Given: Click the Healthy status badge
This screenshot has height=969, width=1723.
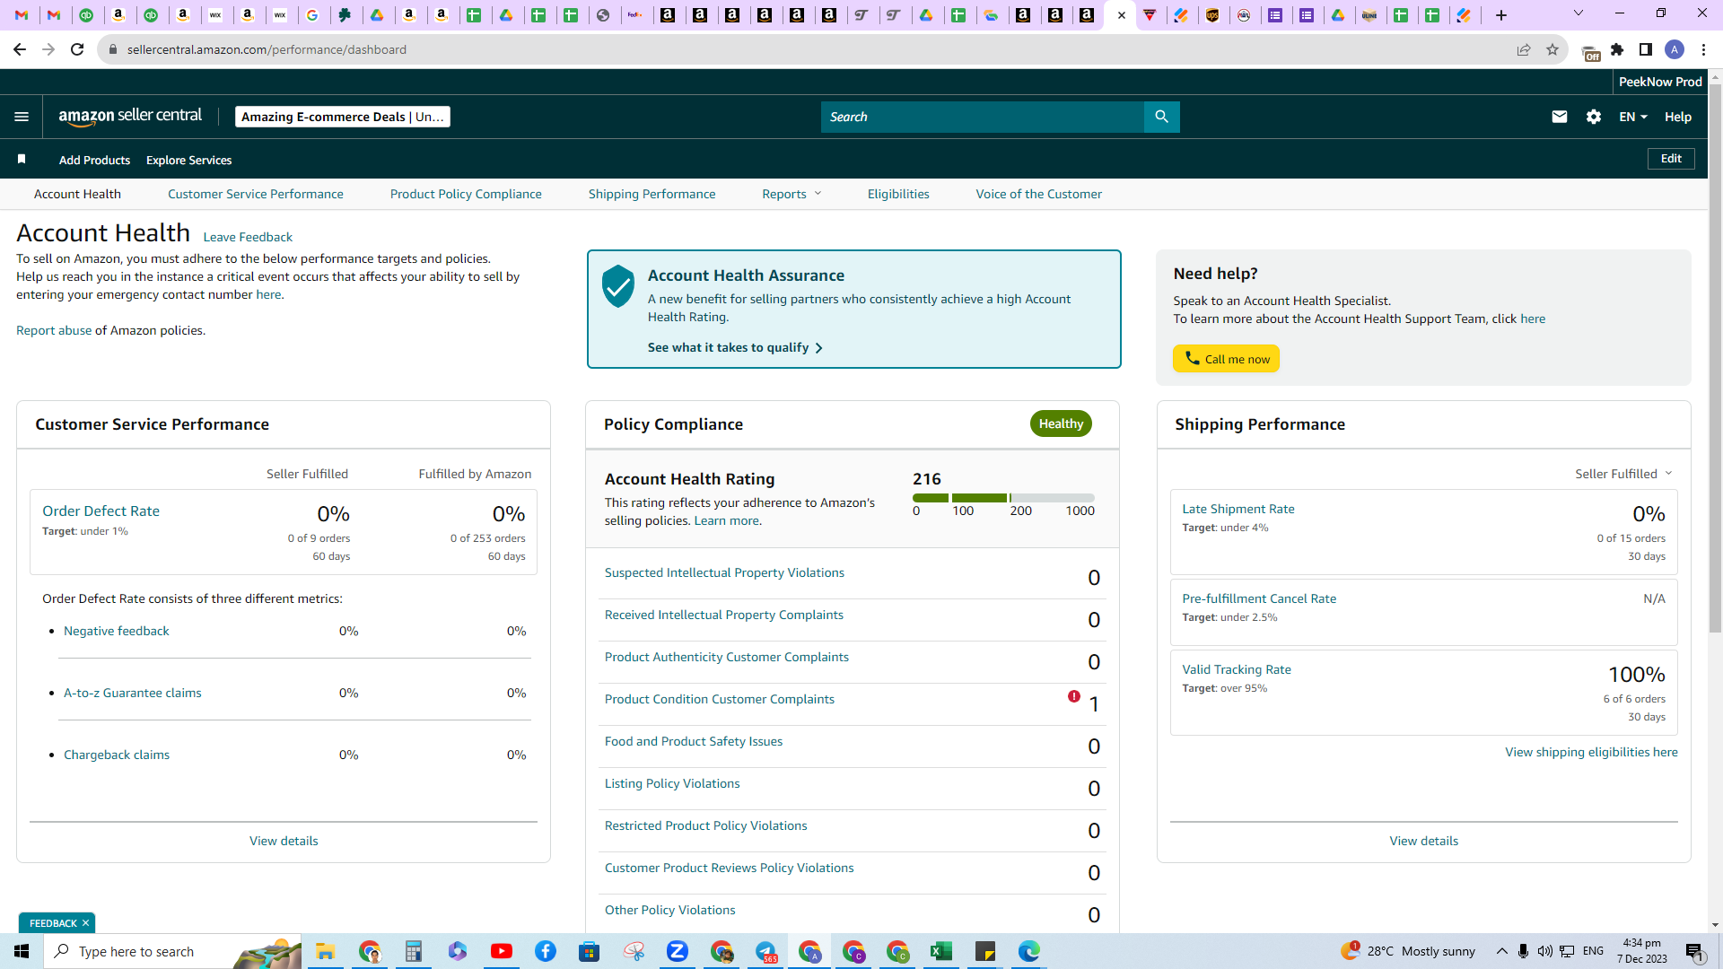Looking at the screenshot, I should point(1061,423).
